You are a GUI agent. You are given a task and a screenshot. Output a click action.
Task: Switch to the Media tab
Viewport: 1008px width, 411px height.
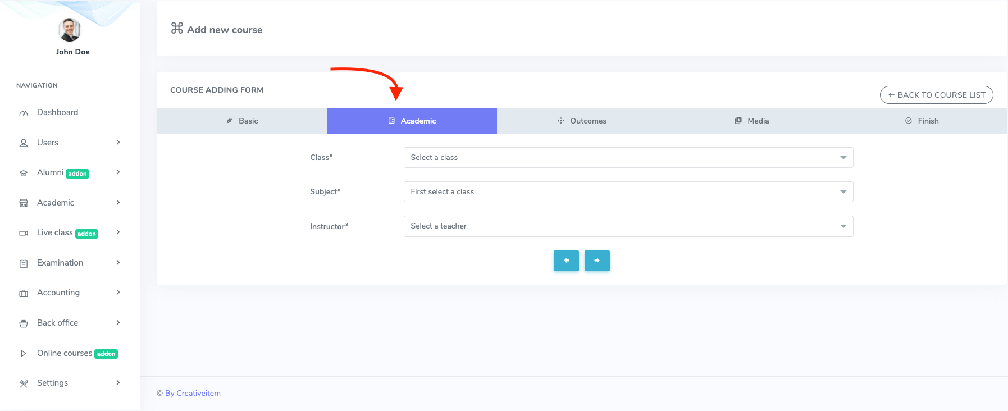coord(751,121)
